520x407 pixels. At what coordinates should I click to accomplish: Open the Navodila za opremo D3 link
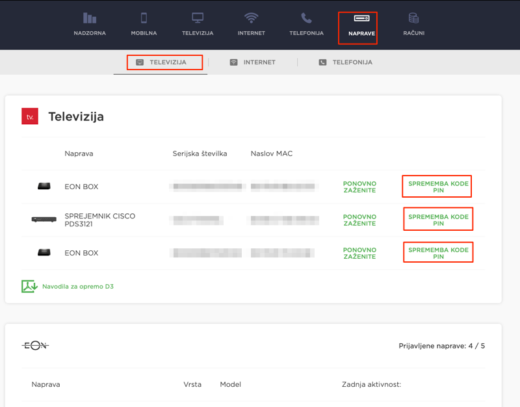[78, 287]
